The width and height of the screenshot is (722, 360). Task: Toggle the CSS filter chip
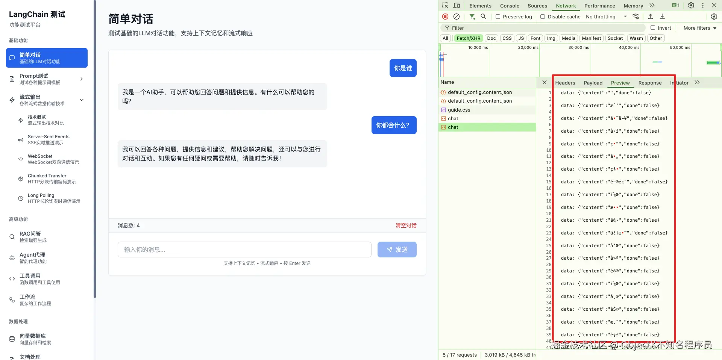point(507,38)
